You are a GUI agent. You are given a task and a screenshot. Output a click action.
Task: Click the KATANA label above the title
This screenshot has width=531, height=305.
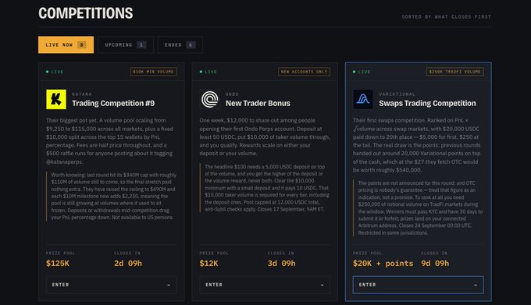(82, 94)
